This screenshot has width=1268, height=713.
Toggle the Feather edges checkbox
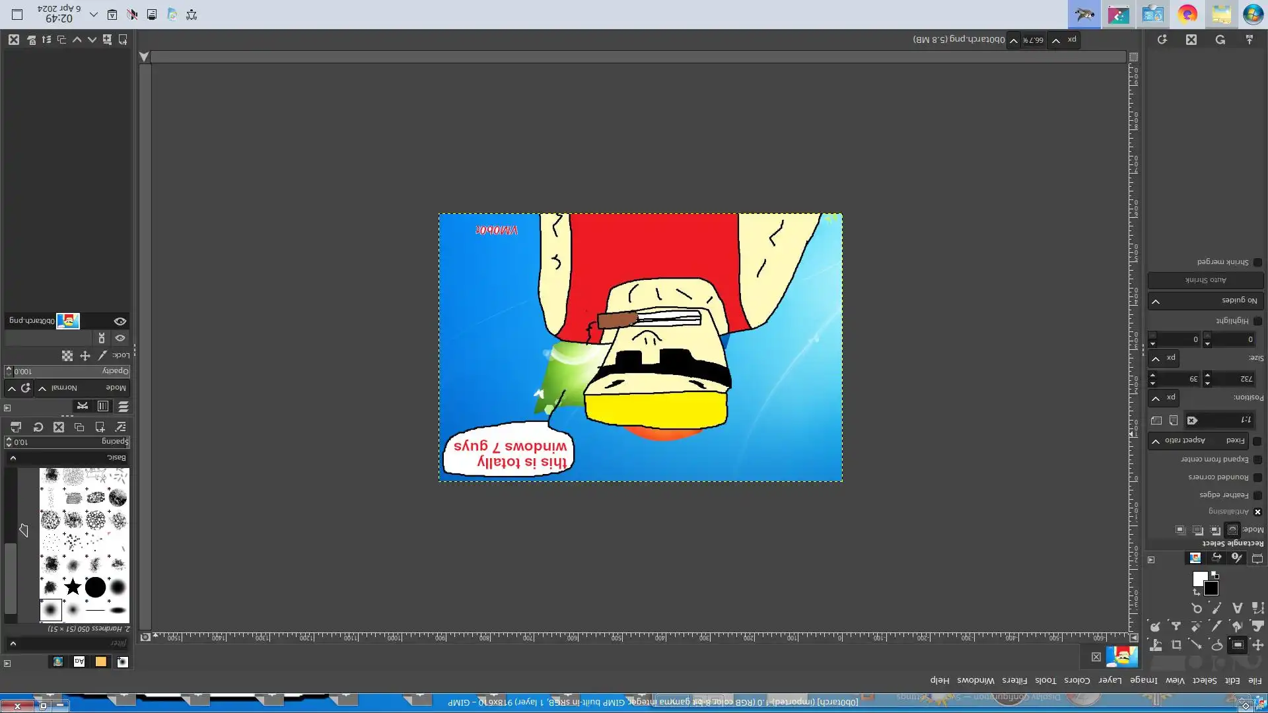(1257, 495)
